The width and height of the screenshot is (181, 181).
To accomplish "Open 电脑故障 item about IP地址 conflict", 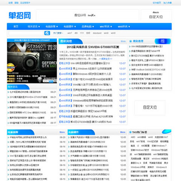I will (x=28, y=138).
